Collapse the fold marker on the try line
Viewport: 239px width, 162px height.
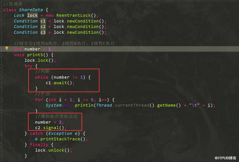(1, 66)
